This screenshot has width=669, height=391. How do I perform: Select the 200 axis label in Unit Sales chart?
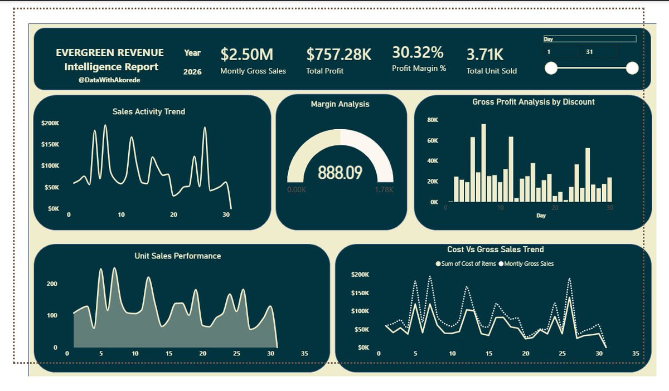pyautogui.click(x=52, y=284)
